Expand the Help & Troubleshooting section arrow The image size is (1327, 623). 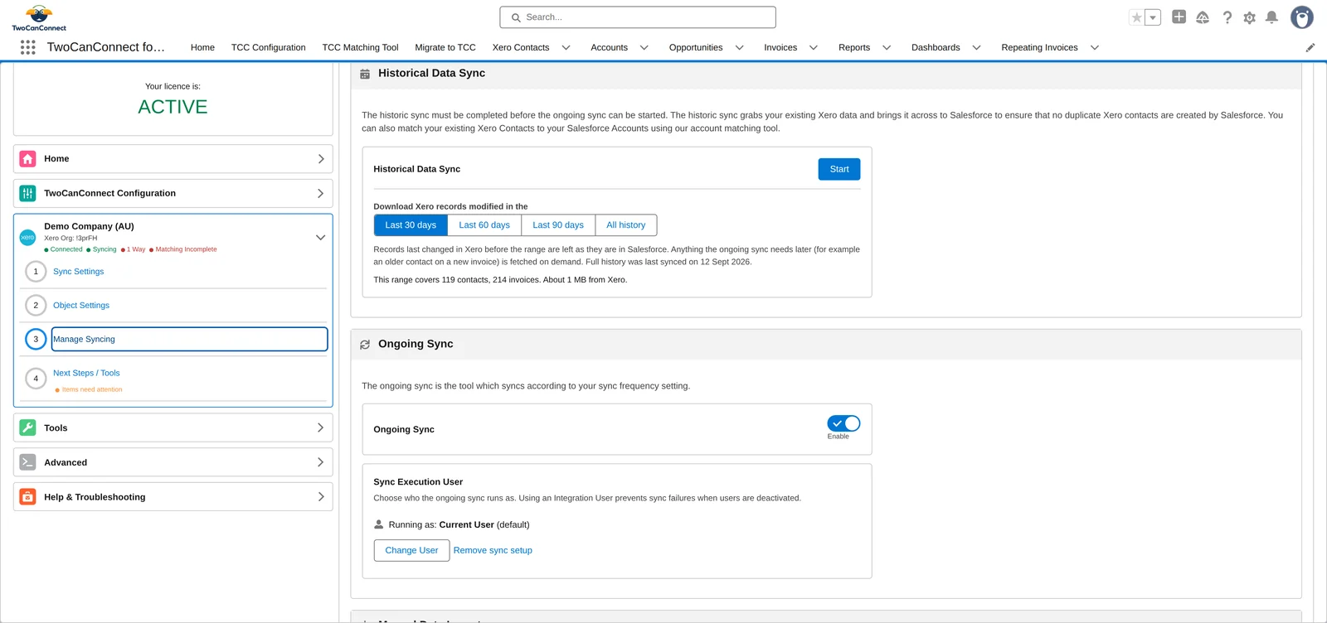tap(321, 497)
